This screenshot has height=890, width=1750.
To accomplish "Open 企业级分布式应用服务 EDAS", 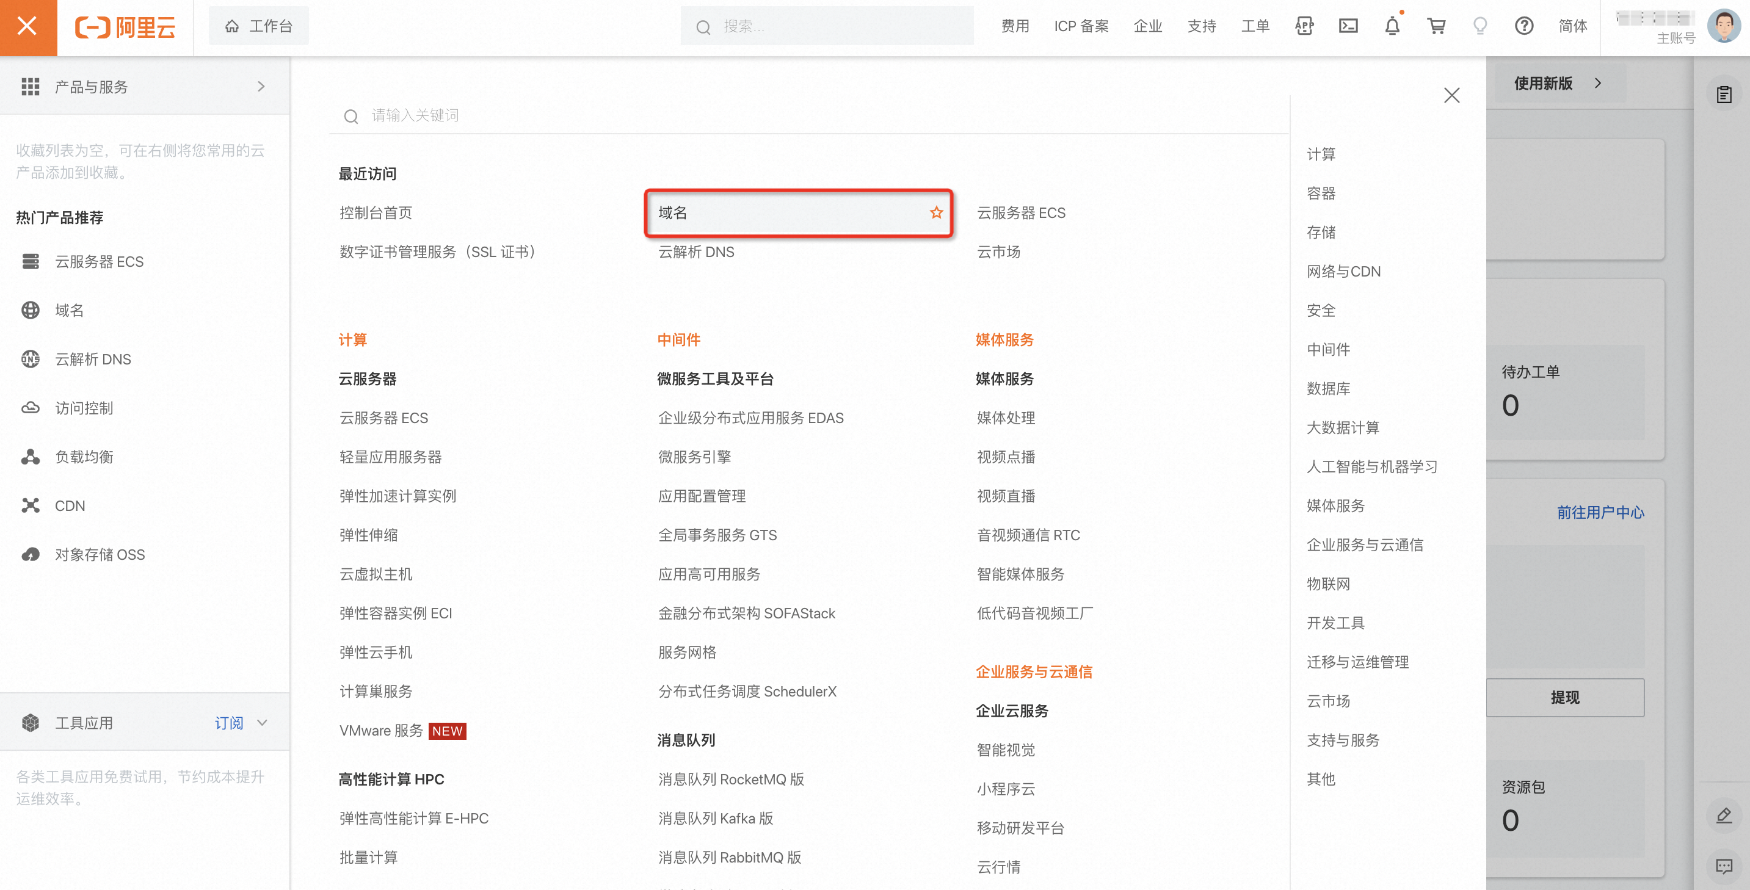I will (x=750, y=418).
